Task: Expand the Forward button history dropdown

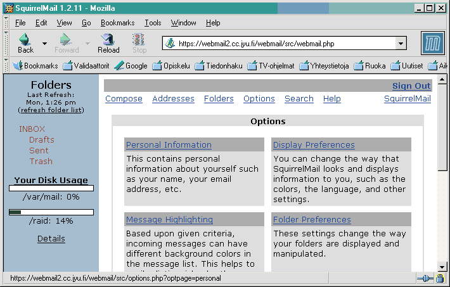Action: click(87, 44)
